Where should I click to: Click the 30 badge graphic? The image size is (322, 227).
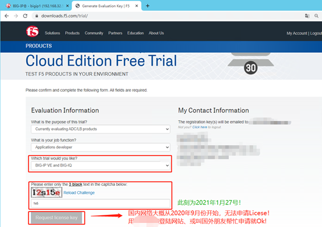(251, 68)
